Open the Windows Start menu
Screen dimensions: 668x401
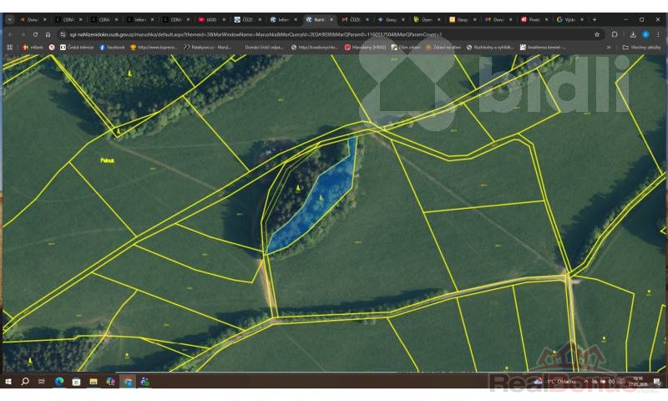[x=8, y=381]
